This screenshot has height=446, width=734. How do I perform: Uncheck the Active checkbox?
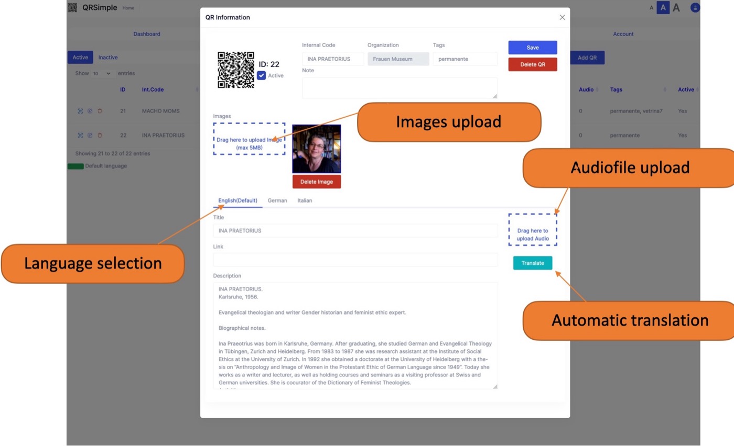click(x=261, y=75)
